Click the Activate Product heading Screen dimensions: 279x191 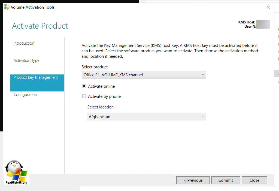click(x=40, y=26)
